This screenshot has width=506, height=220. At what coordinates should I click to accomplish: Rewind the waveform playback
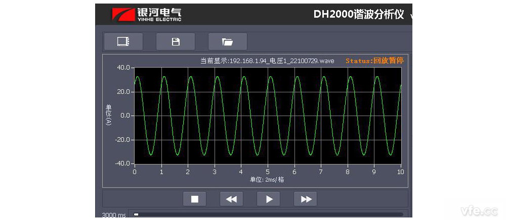[x=231, y=199]
